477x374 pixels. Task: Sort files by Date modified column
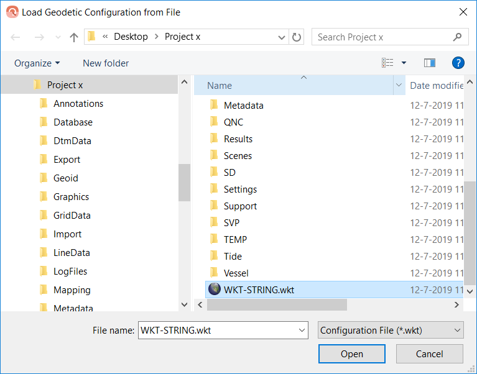coord(436,85)
